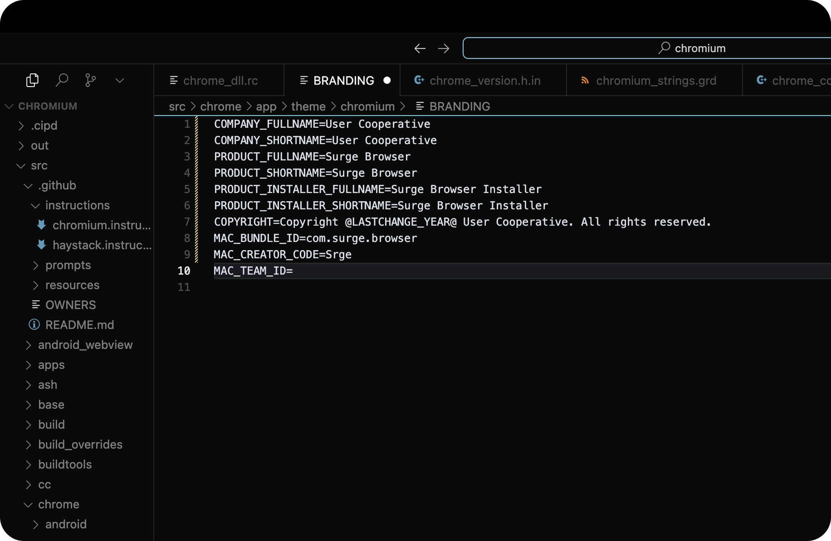Switch to the chrome_dll.rc tab
Viewport: 831px width, 541px height.
click(x=219, y=81)
